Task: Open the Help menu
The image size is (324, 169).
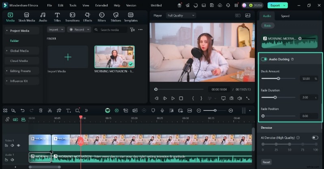Action: pyautogui.click(x=117, y=5)
